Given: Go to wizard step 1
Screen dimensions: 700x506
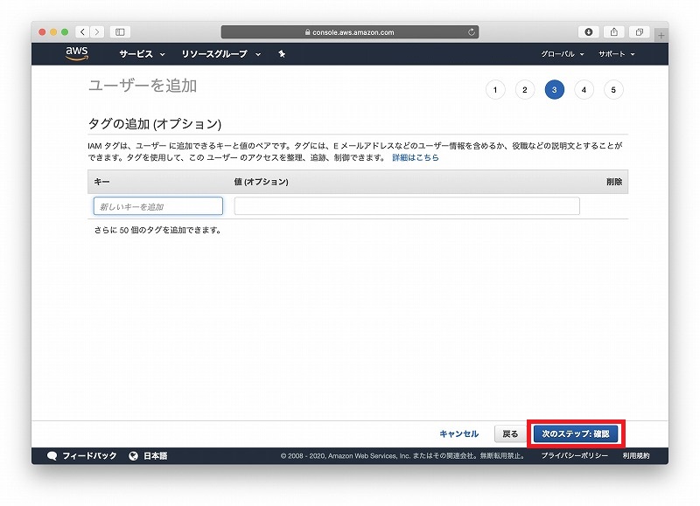Looking at the screenshot, I should pyautogui.click(x=495, y=90).
